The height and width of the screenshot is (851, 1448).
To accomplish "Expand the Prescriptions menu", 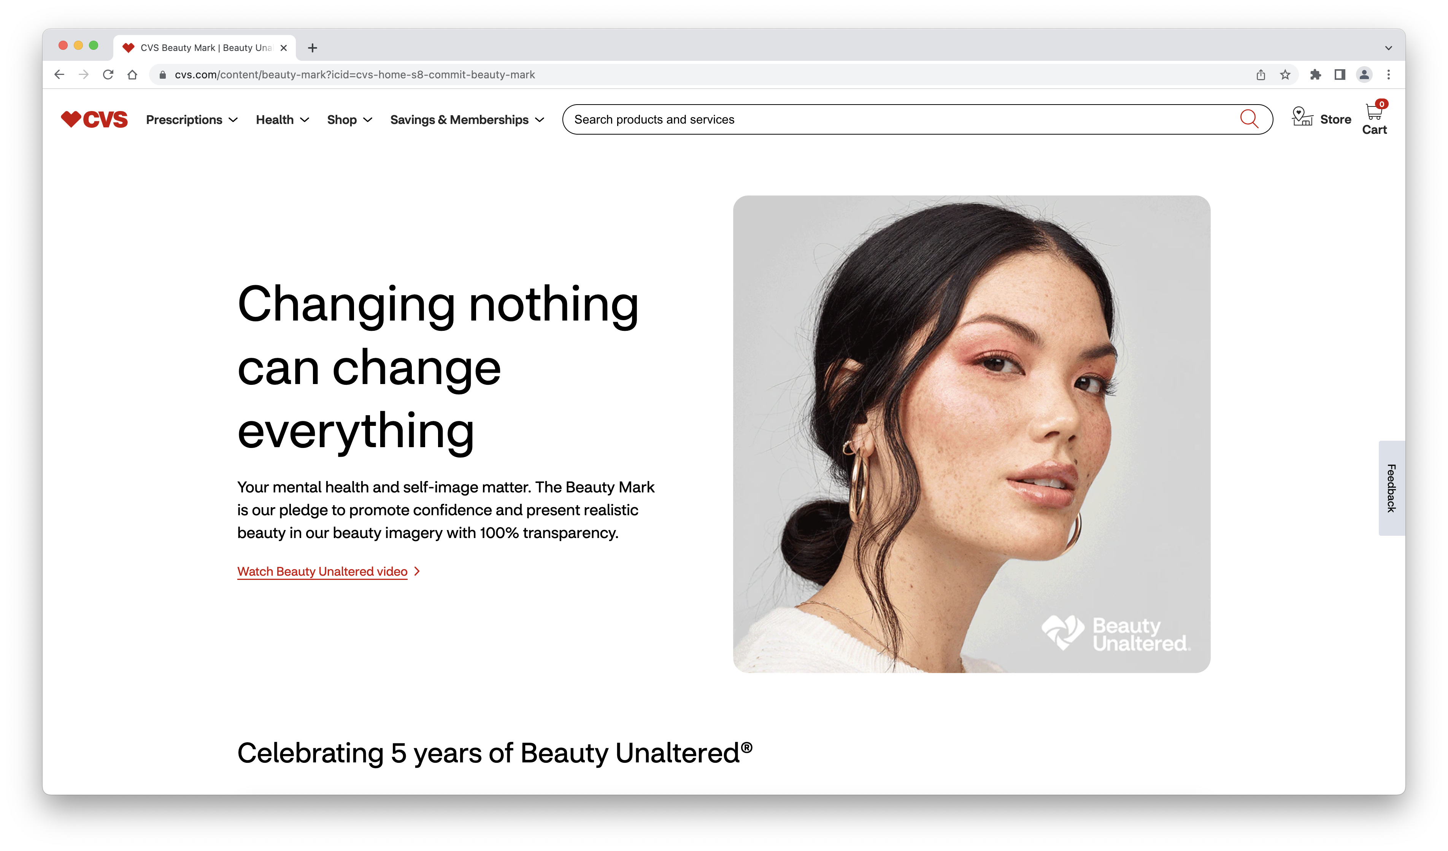I will (x=192, y=119).
